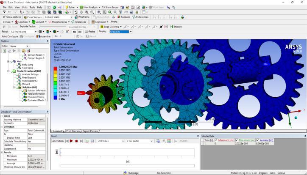
Task: Click the Probe tool
Action: tap(90, 32)
